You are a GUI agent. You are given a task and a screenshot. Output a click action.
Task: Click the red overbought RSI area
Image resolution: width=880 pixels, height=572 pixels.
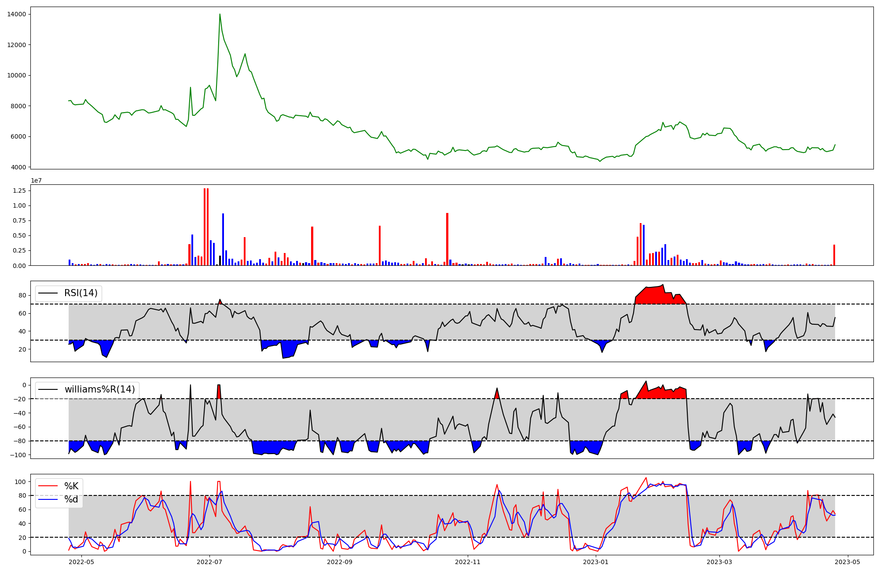coord(660,295)
